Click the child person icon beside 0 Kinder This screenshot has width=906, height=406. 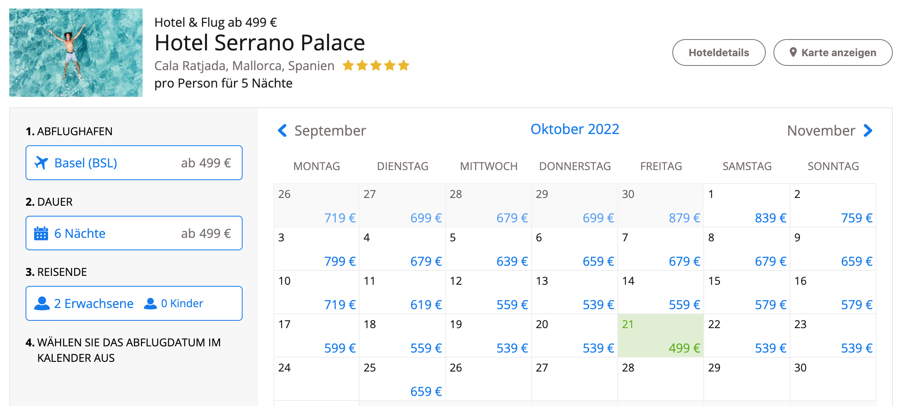(x=150, y=304)
